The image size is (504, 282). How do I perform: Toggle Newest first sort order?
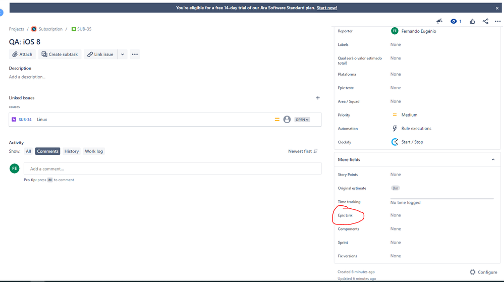(303, 151)
